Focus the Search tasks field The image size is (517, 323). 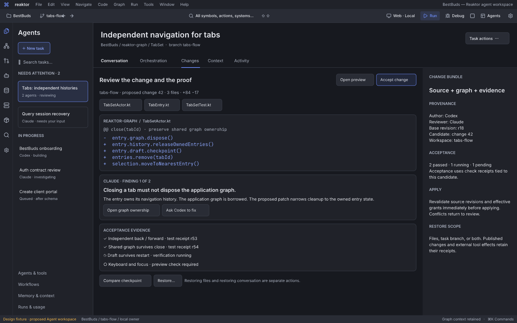53,62
